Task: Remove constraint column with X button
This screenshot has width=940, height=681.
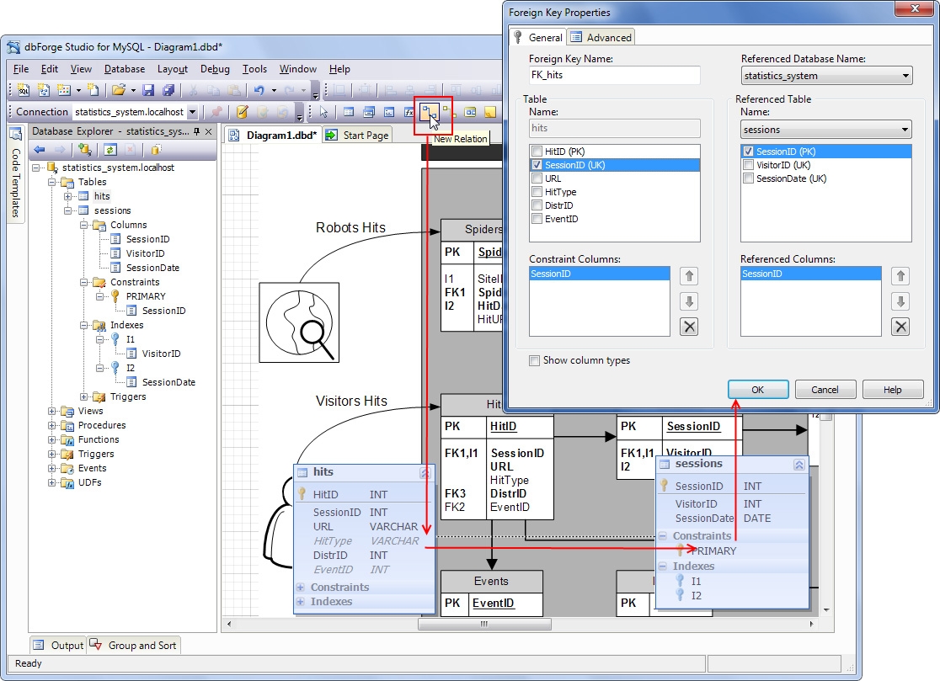Action: [x=689, y=327]
